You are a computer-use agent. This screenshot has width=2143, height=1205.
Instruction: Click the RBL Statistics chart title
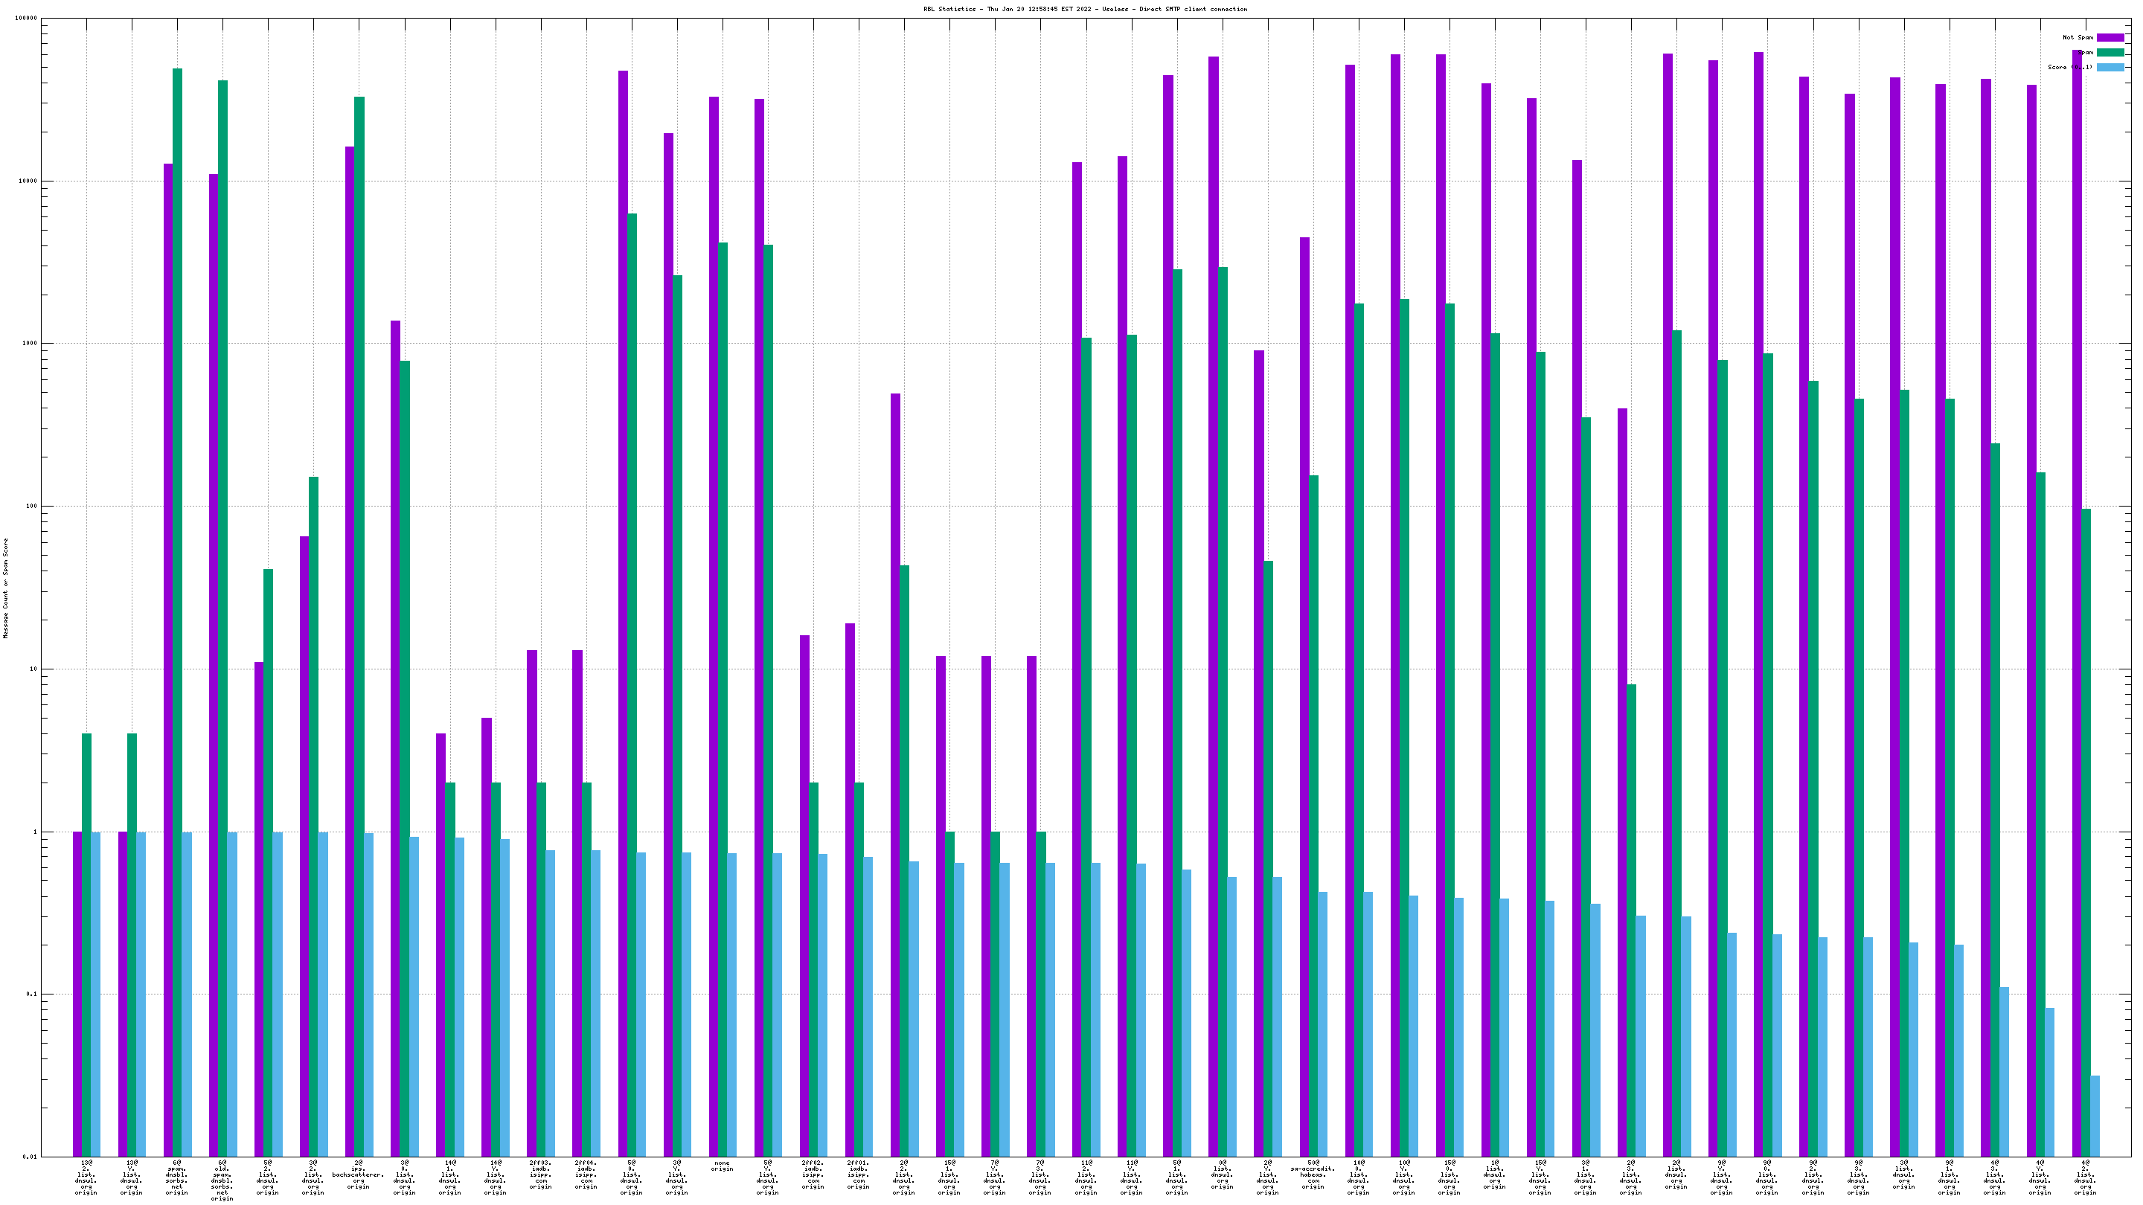pos(1085,9)
